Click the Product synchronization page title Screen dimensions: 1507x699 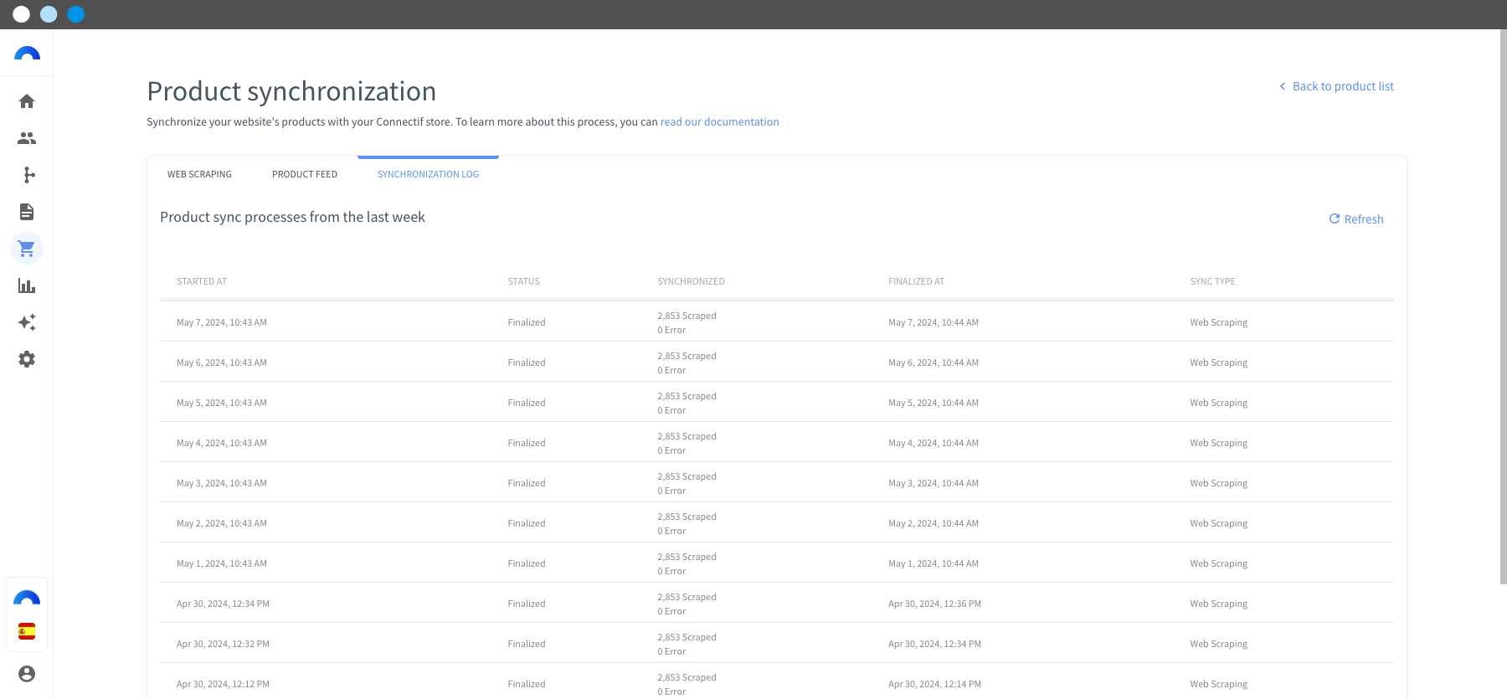pyautogui.click(x=291, y=91)
